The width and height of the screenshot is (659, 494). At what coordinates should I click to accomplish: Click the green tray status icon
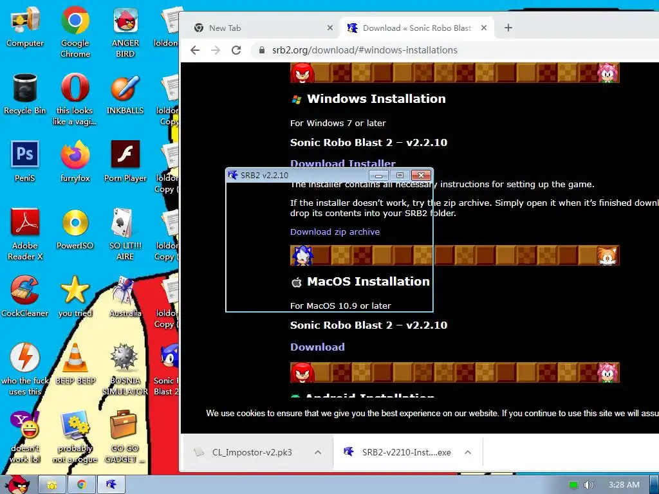(573, 485)
